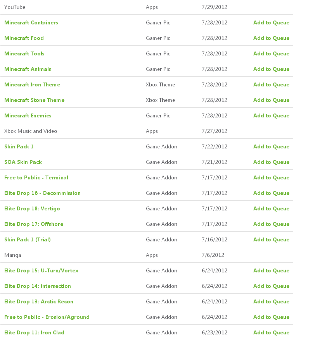Screen dimensions: 313x346
Task: Add Minecraft Stone Theme to the queue
Action: pyautogui.click(x=271, y=100)
